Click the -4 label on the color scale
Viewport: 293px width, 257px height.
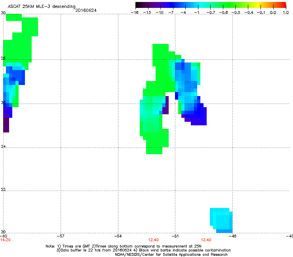183,13
